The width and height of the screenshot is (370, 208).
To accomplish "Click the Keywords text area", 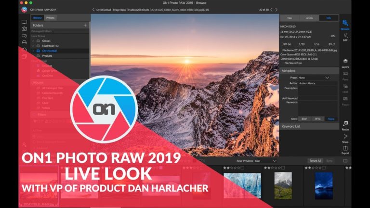I will (x=317, y=108).
